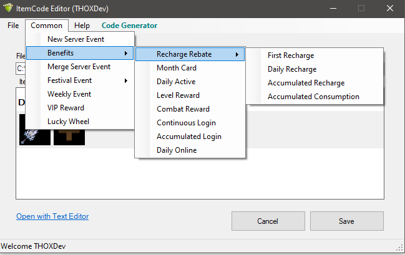Expand the Recharge Rebate submenu
The height and width of the screenshot is (255, 405).
190,54
